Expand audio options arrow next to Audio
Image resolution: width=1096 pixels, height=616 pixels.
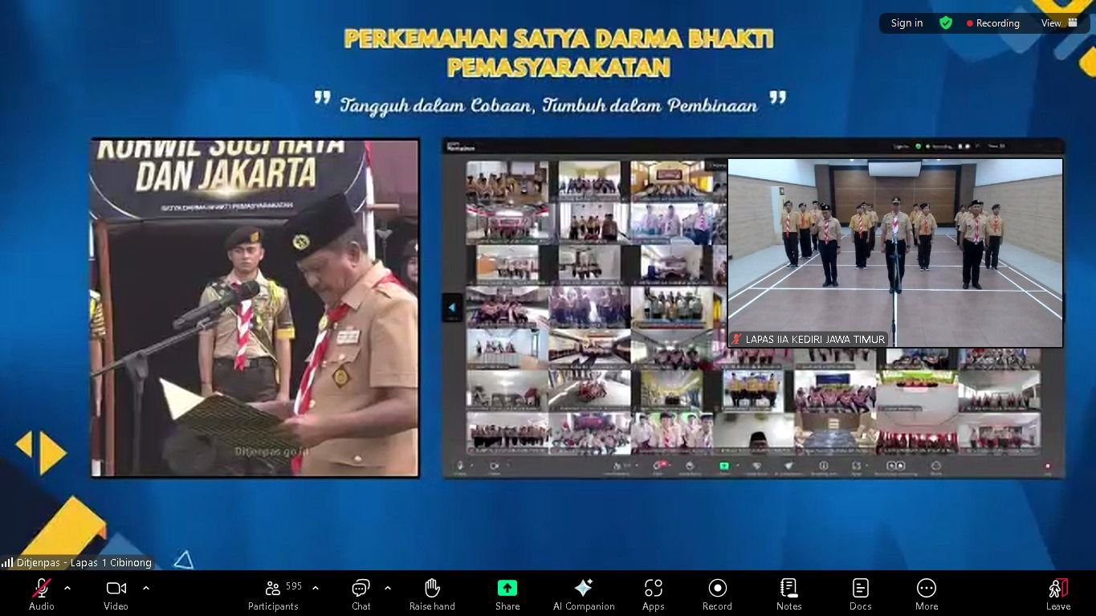coord(67,588)
